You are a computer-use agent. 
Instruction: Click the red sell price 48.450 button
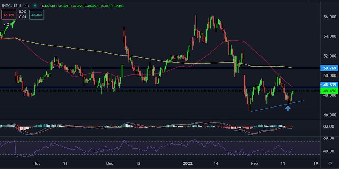coord(8,15)
